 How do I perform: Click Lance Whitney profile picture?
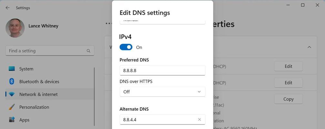[15, 28]
